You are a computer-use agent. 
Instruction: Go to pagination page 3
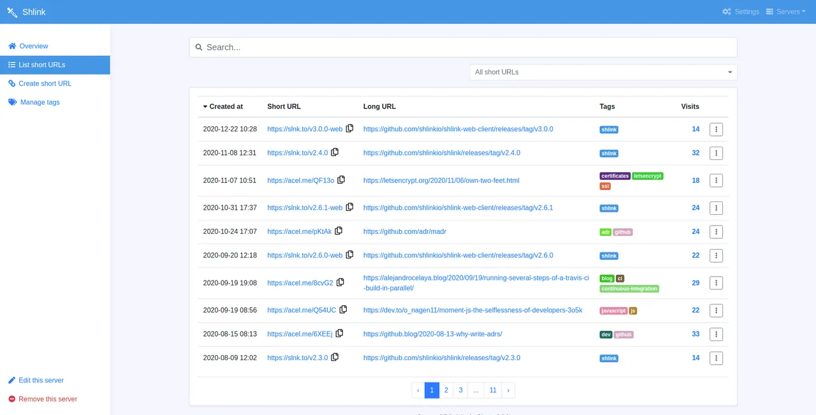click(x=460, y=390)
